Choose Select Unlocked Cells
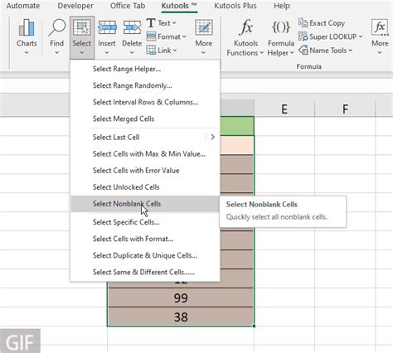 click(x=145, y=187)
